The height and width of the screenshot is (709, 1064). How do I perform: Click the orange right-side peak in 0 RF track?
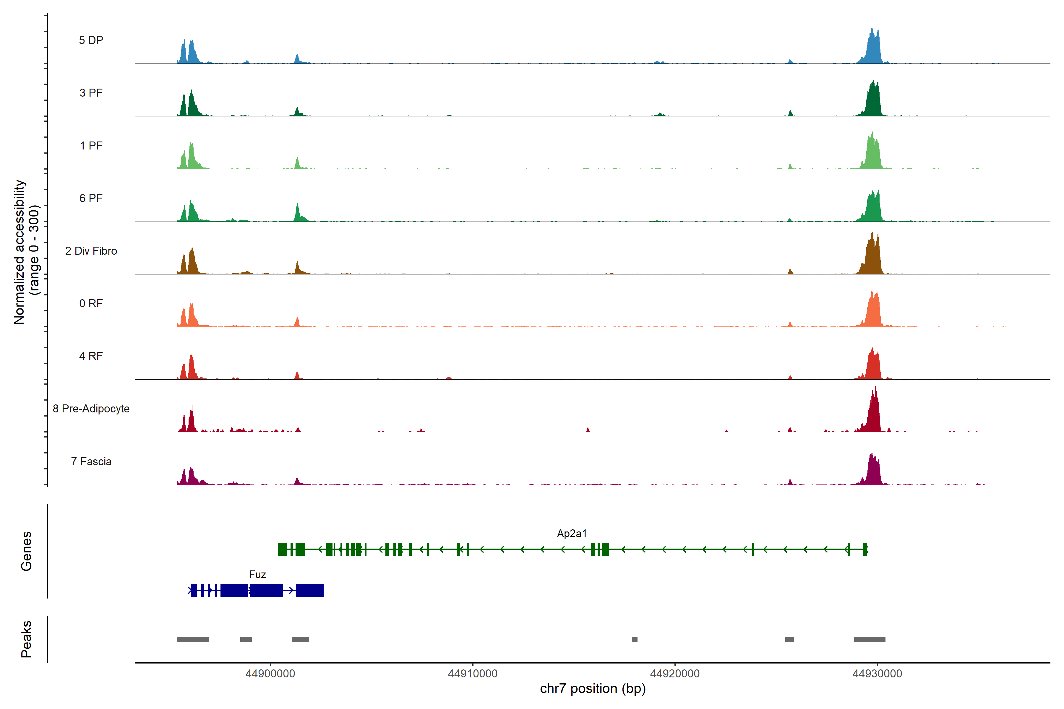click(874, 312)
